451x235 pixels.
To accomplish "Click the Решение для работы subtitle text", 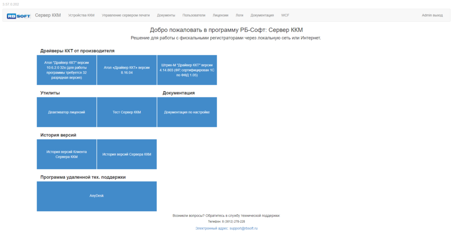I will tap(226, 38).
